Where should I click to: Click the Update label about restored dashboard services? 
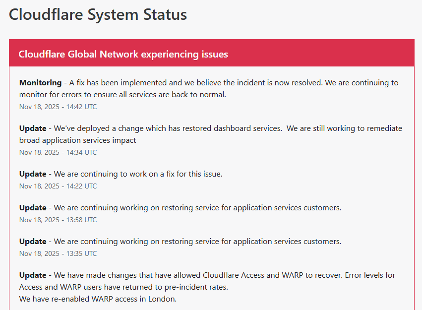33,128
